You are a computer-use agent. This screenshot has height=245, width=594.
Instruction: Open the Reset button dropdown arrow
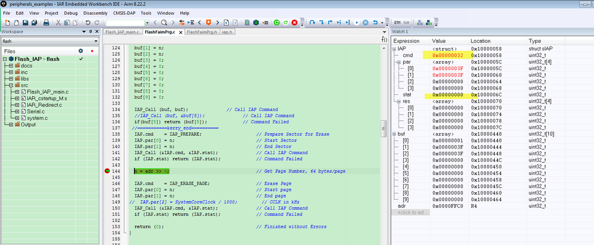(x=382, y=23)
